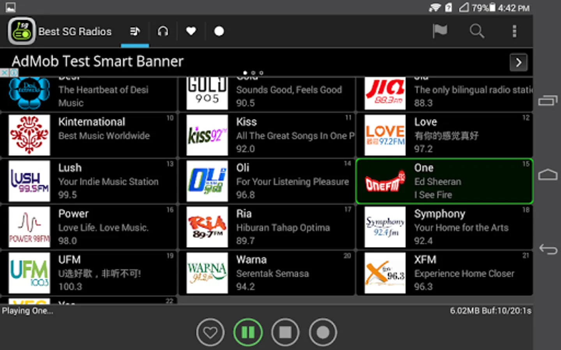Play the Love 97.2 station

445,135
